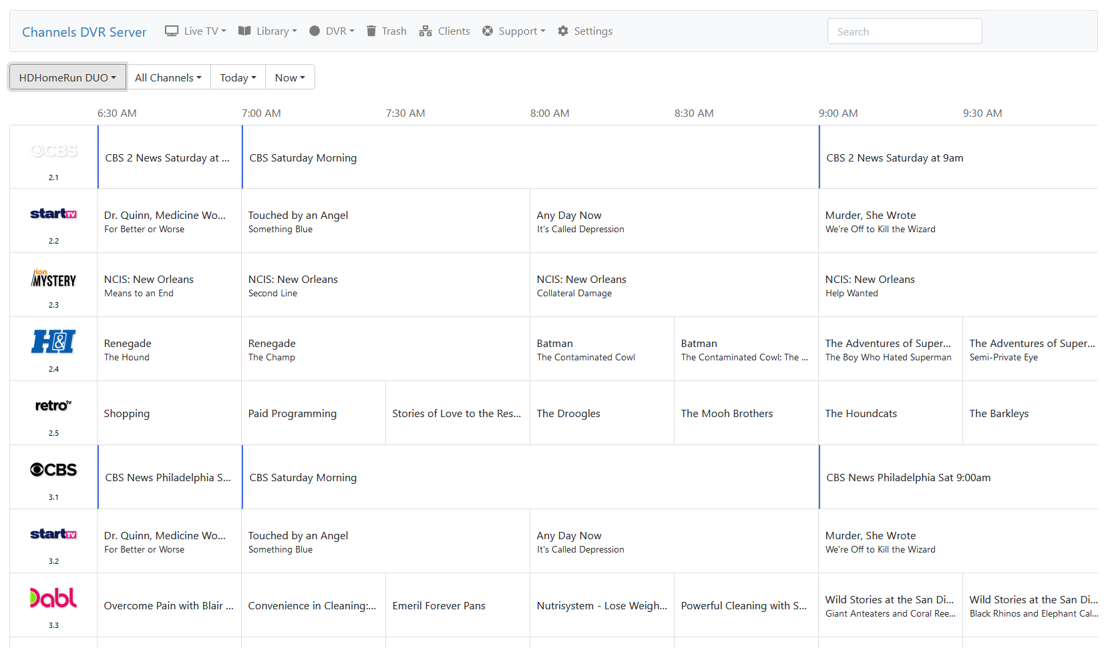Click the H&I channel 2.4 logo
The width and height of the screenshot is (1110, 648).
pos(53,342)
